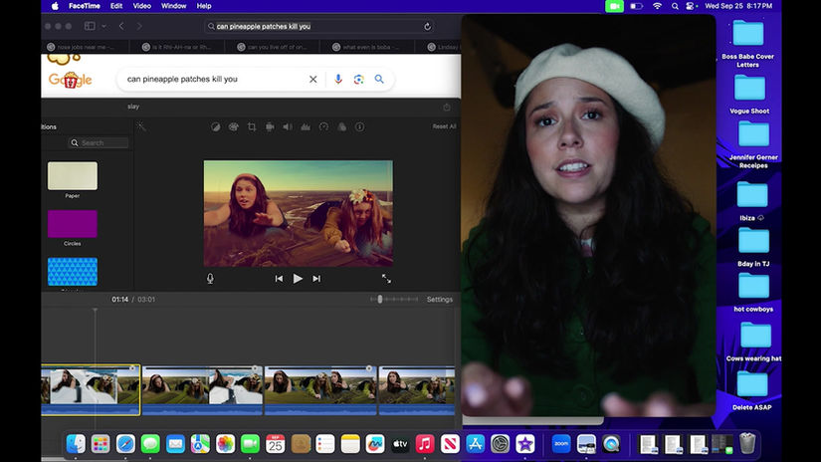Click the magic wand auto-enhance icon
The image size is (821, 462).
click(141, 126)
